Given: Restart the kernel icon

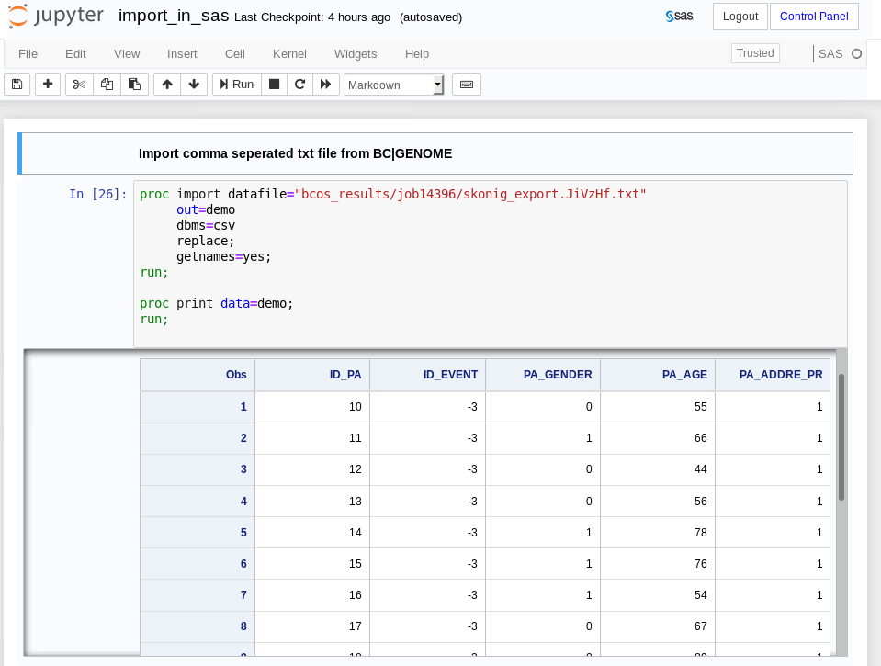Looking at the screenshot, I should (300, 85).
